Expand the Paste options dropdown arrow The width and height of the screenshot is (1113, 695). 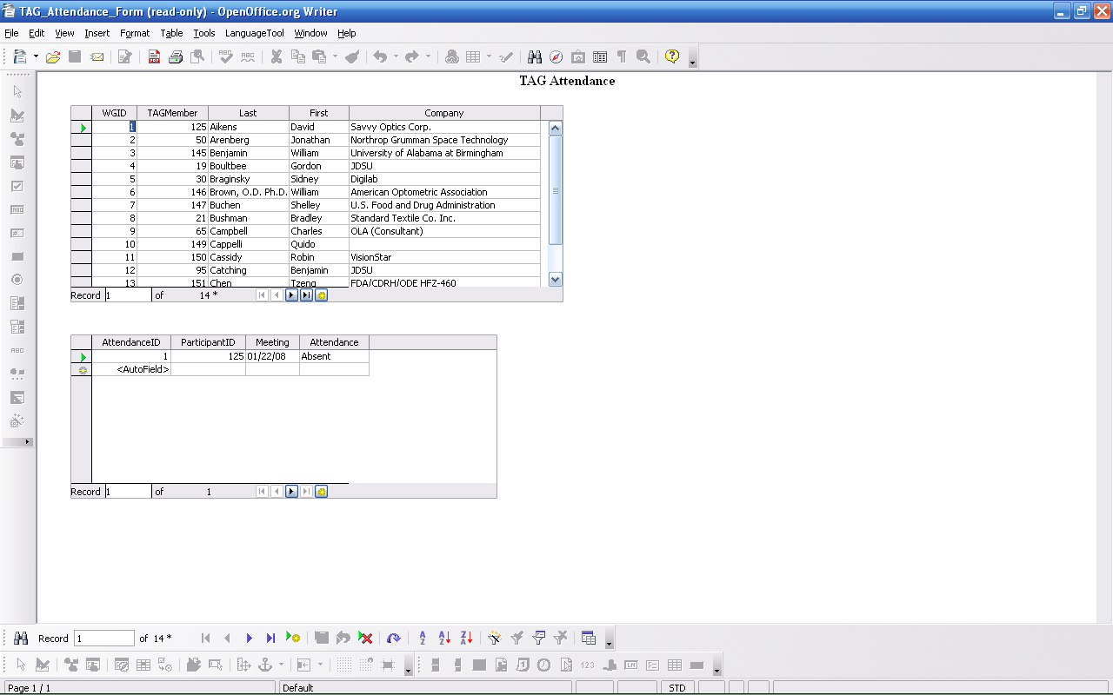(x=335, y=56)
